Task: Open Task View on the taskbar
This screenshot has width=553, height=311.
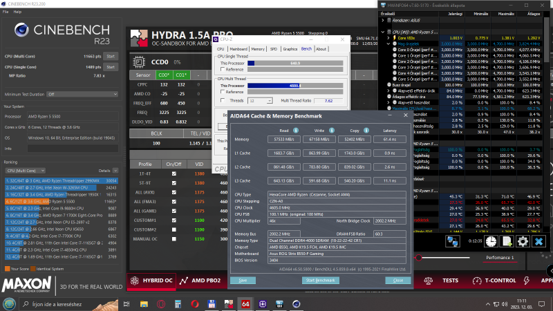Action: pos(126,304)
